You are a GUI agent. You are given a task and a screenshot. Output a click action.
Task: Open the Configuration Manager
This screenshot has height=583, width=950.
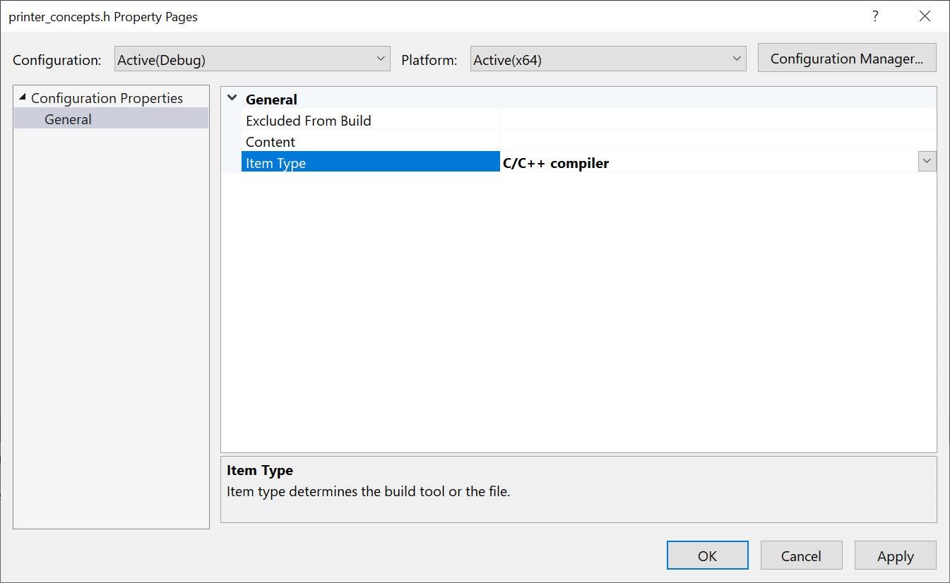click(846, 58)
